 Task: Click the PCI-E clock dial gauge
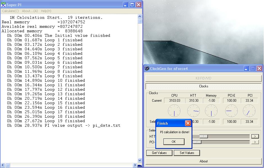pyautogui.click(x=231, y=111)
